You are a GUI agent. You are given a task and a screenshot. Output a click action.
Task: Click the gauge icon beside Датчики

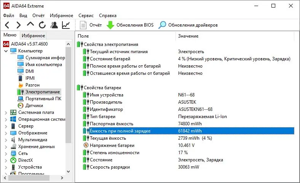[x=21, y=106]
